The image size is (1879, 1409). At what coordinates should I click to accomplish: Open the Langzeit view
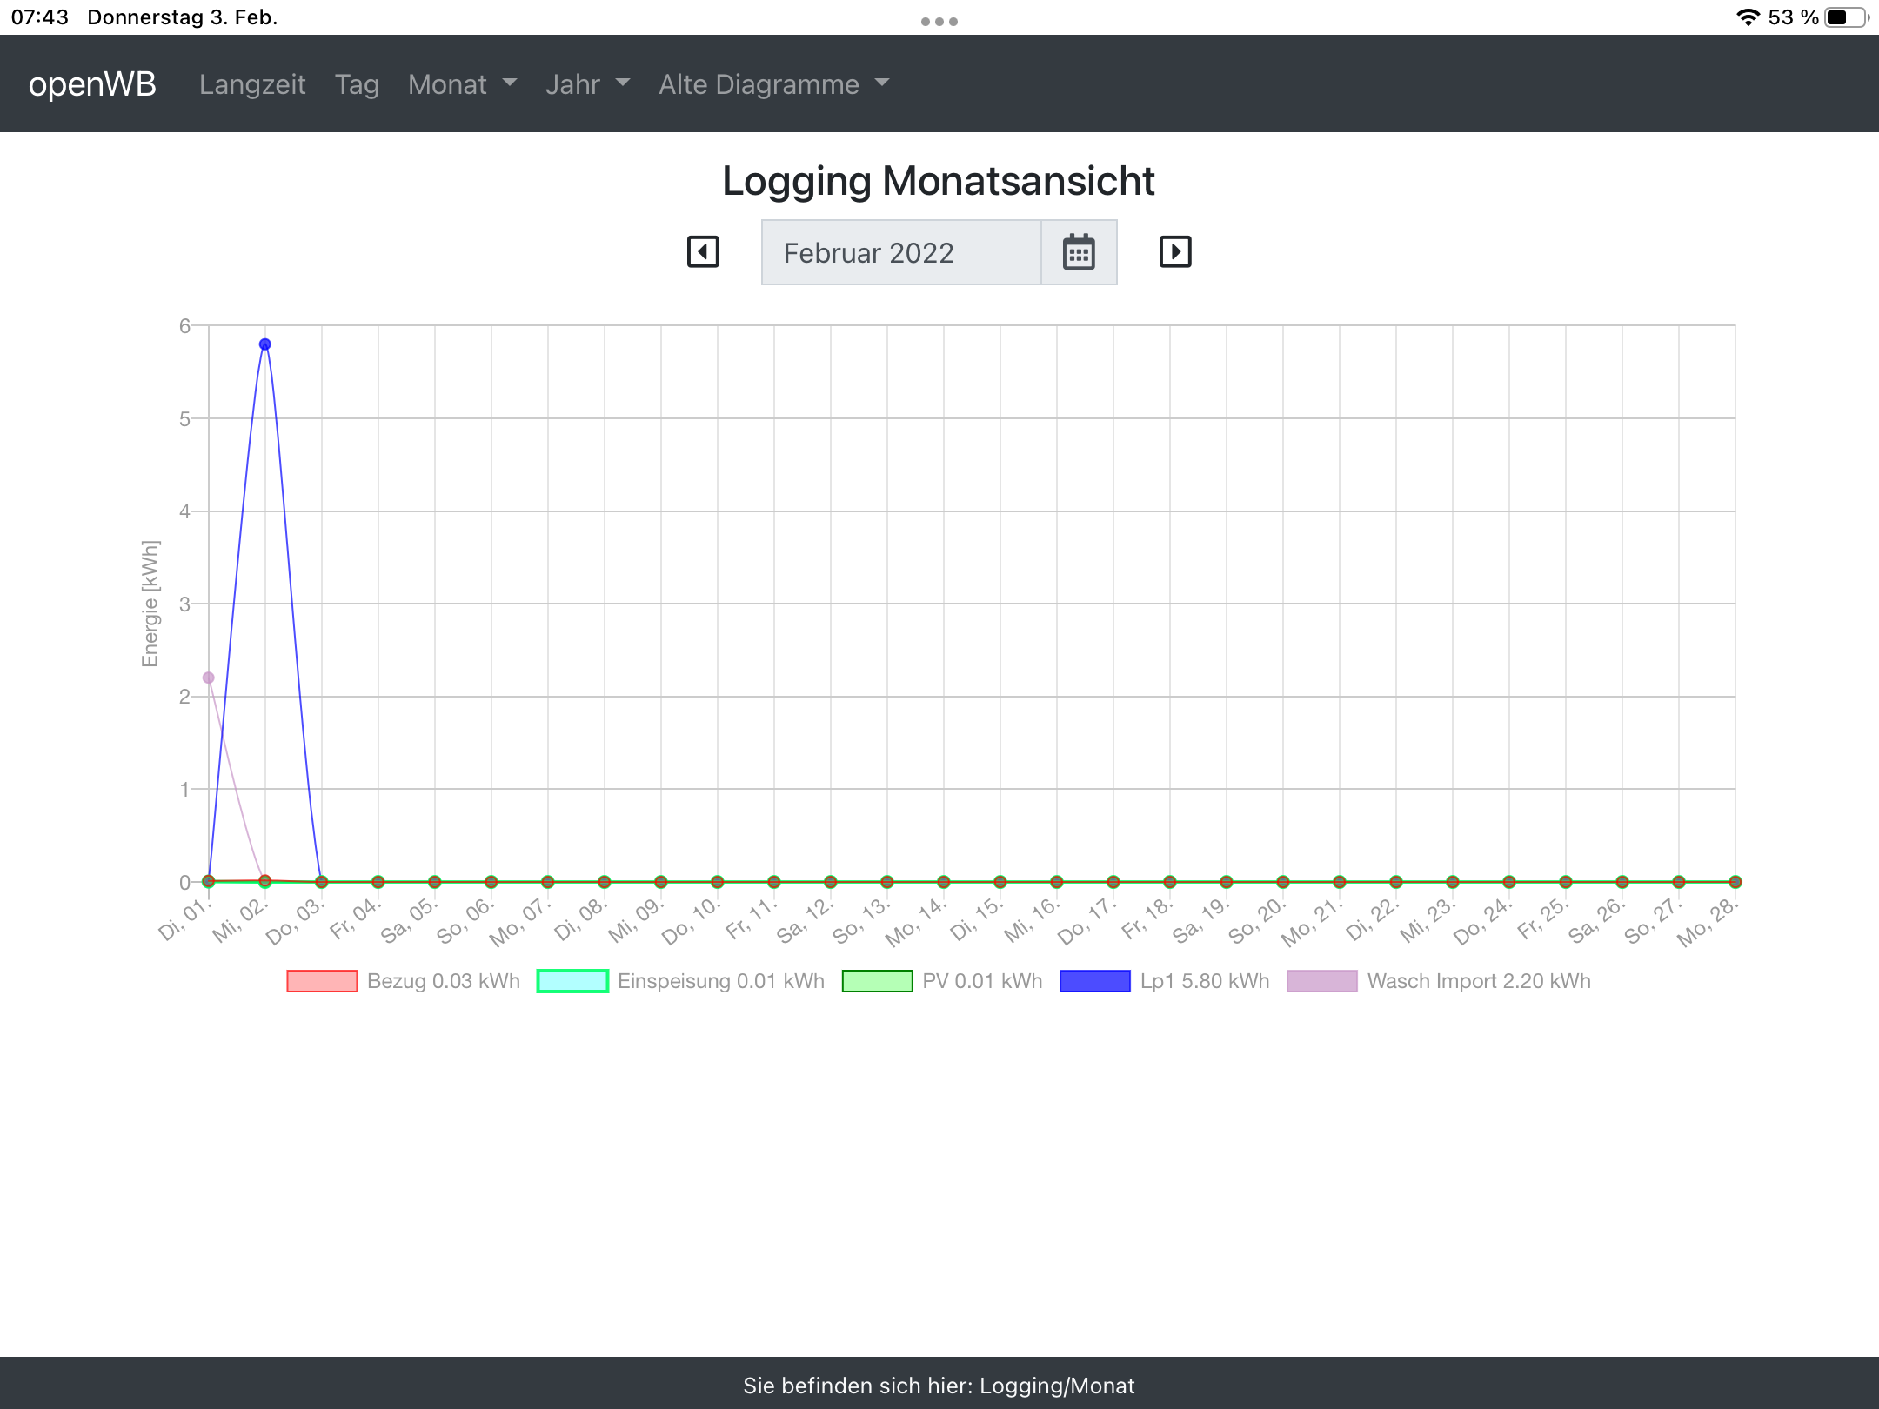(252, 84)
